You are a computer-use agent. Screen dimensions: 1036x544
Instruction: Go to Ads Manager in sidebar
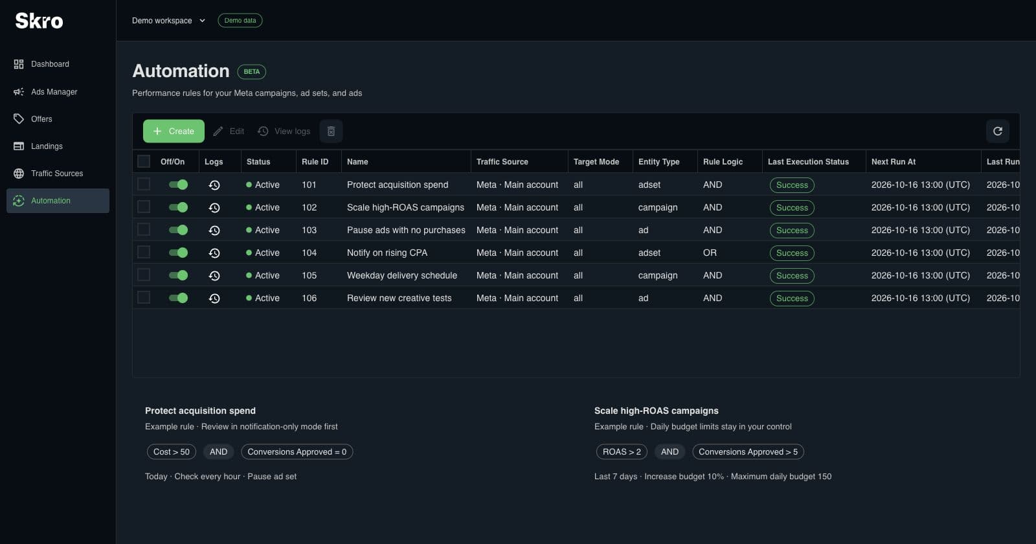(x=58, y=92)
